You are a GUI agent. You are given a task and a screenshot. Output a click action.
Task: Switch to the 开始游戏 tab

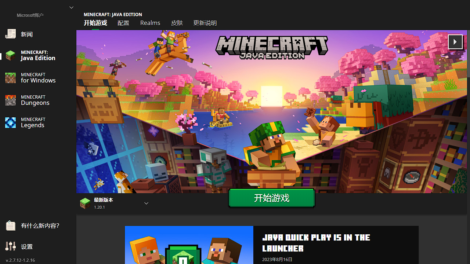[95, 23]
